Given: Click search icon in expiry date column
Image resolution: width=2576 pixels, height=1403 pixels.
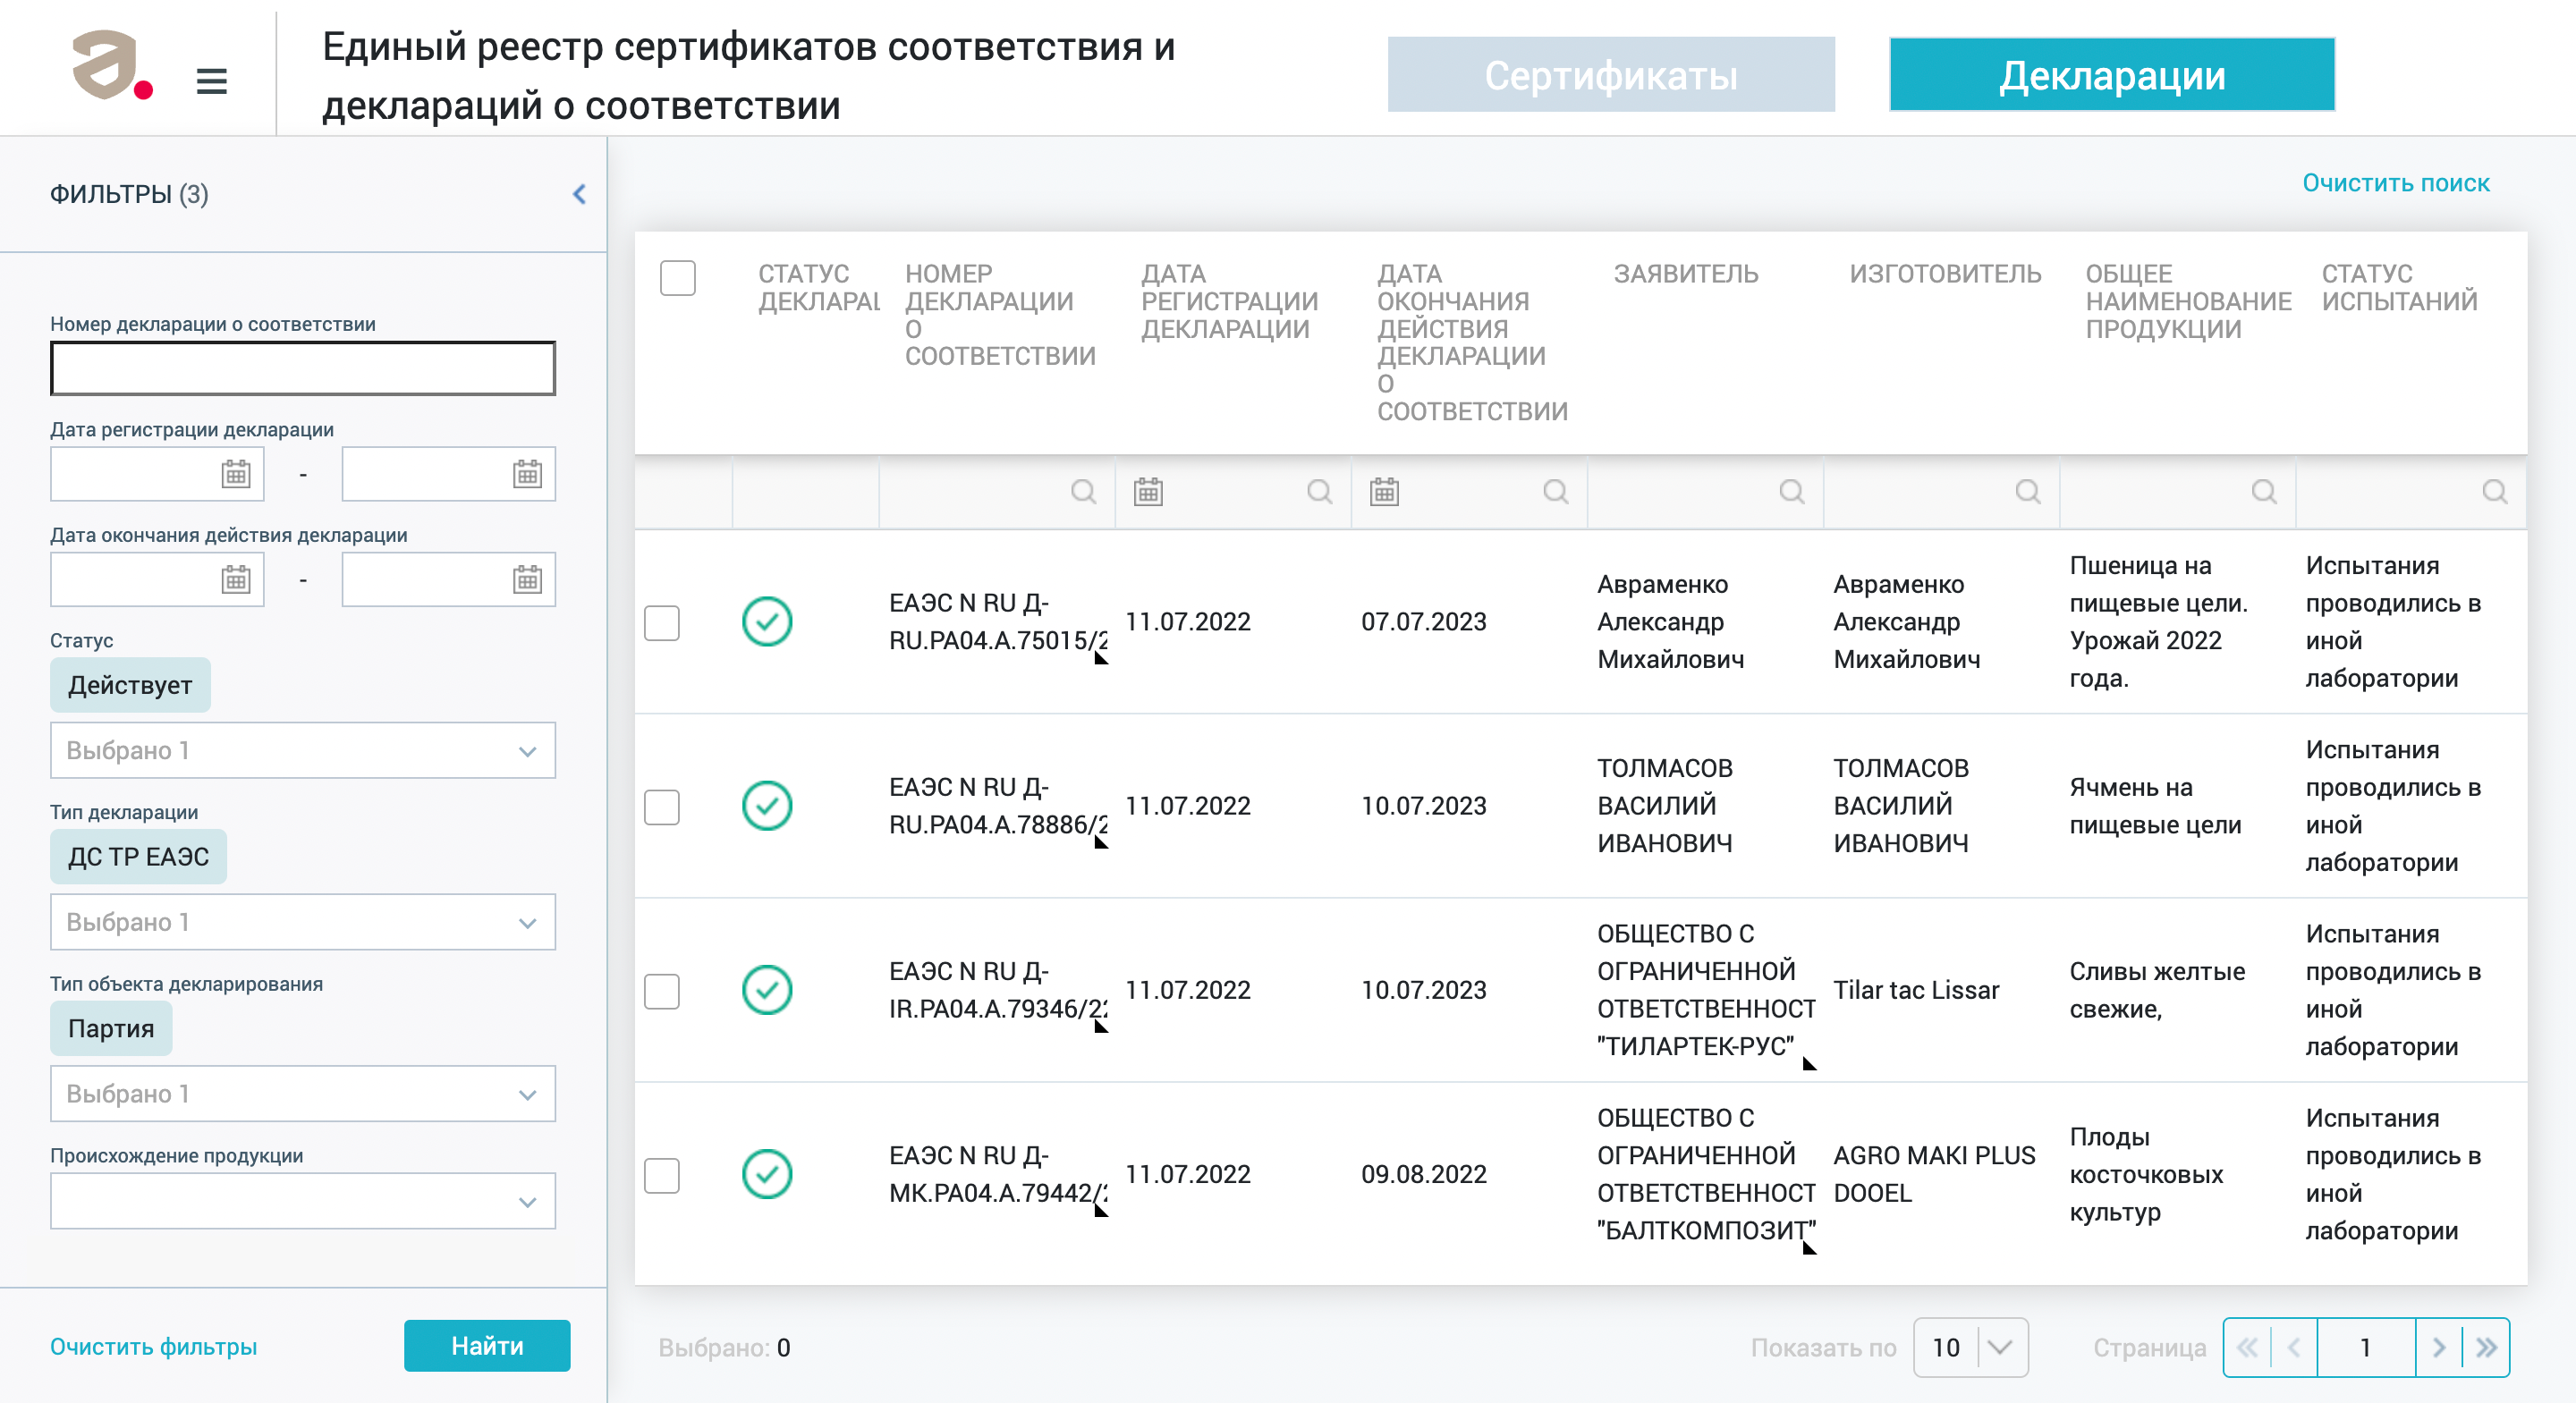Looking at the screenshot, I should tap(1555, 491).
